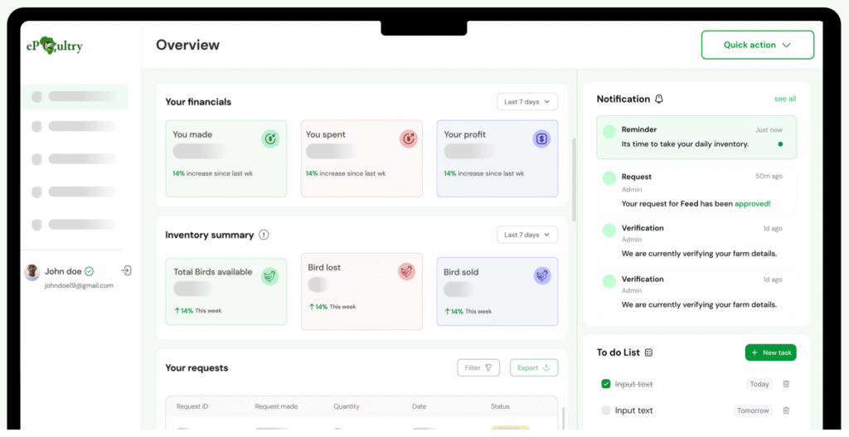Click the New task button
Viewport: 849px width, 437px height.
770,352
